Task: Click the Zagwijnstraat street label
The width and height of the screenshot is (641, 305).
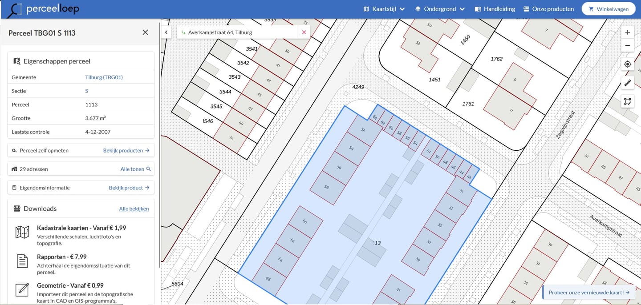Action: tap(565, 125)
